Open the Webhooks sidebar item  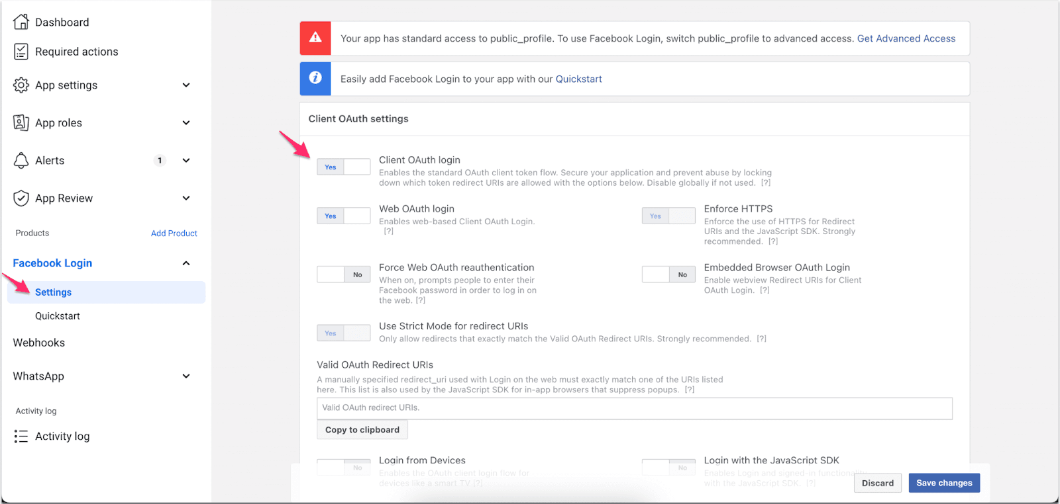pos(39,343)
